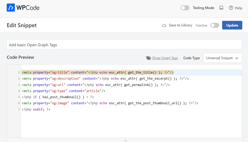Toggle the Testing Mode switch
The width and height of the screenshot is (248, 142).
(x=185, y=8)
